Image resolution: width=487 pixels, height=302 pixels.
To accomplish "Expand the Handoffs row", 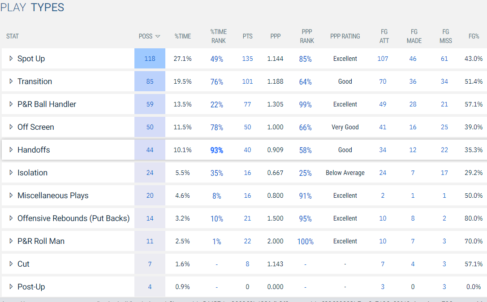I will coord(11,150).
